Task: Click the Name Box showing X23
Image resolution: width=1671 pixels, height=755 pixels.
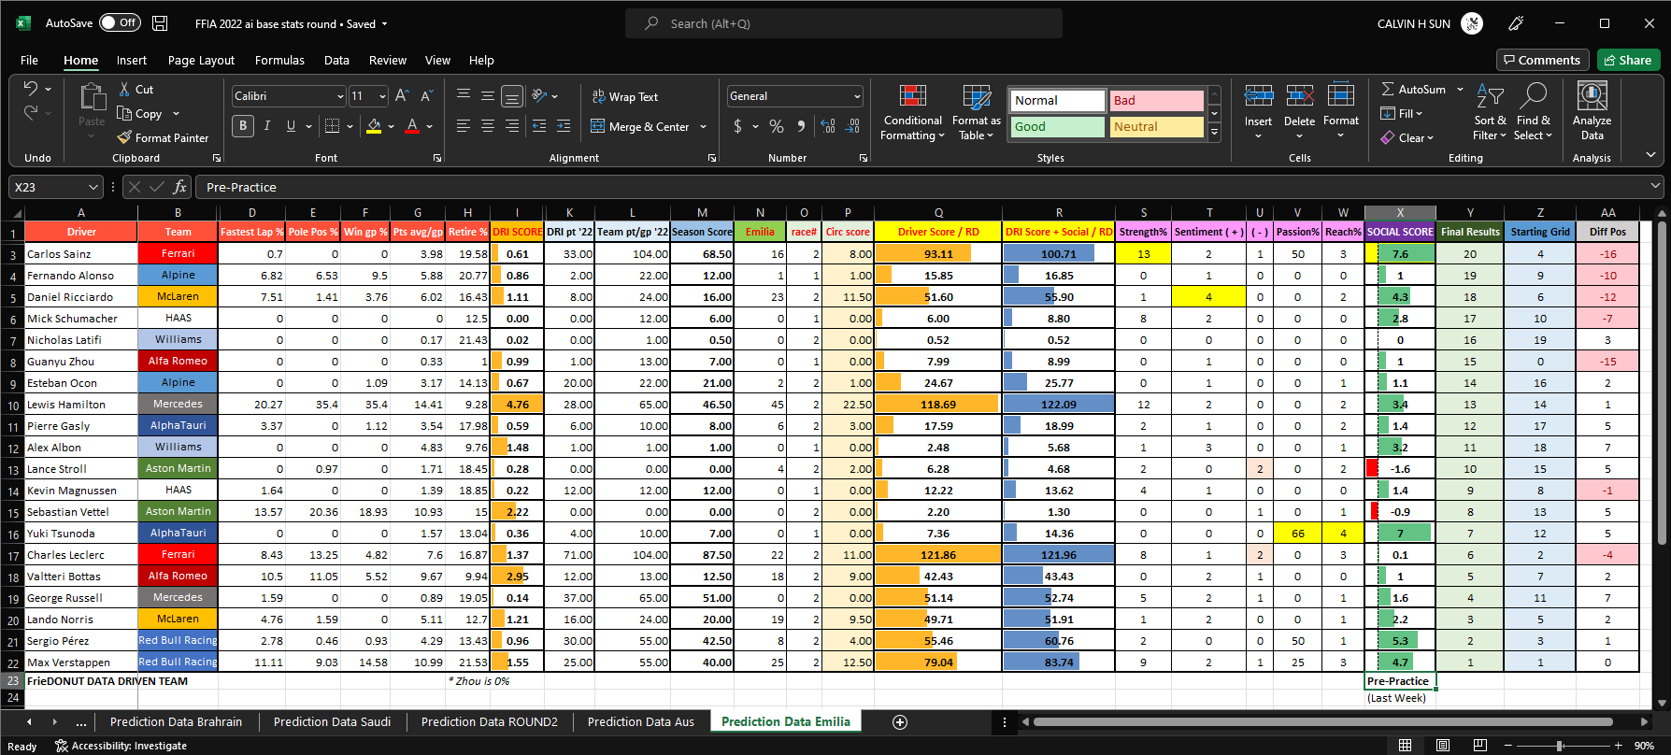Action: 54,187
